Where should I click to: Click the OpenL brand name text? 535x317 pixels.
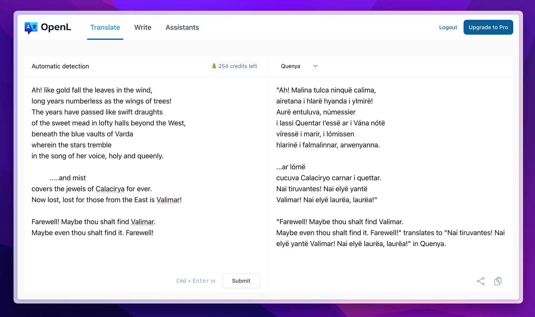click(x=56, y=27)
